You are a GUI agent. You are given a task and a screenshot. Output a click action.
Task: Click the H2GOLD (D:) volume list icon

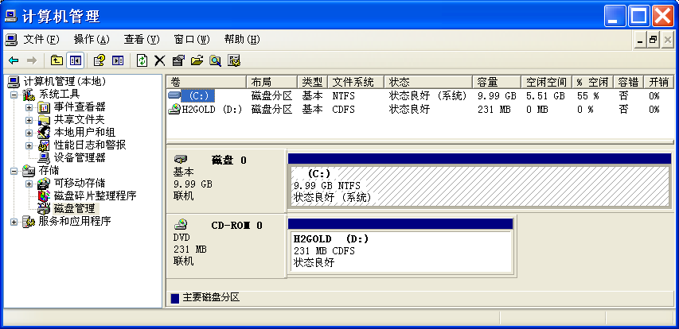click(174, 110)
